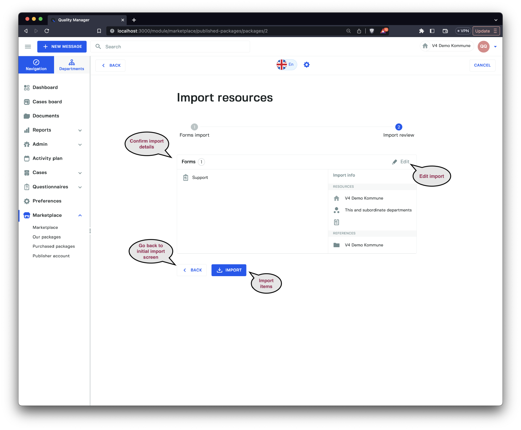Click the pencil Edit icon in Forms

(x=395, y=162)
